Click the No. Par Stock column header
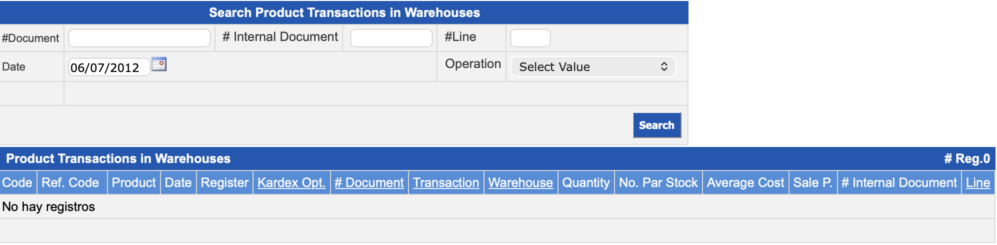This screenshot has height=245, width=997. click(x=658, y=183)
